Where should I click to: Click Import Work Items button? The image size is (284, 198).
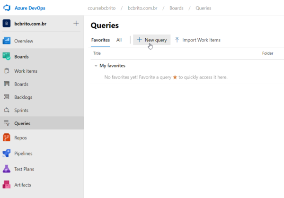197,40
